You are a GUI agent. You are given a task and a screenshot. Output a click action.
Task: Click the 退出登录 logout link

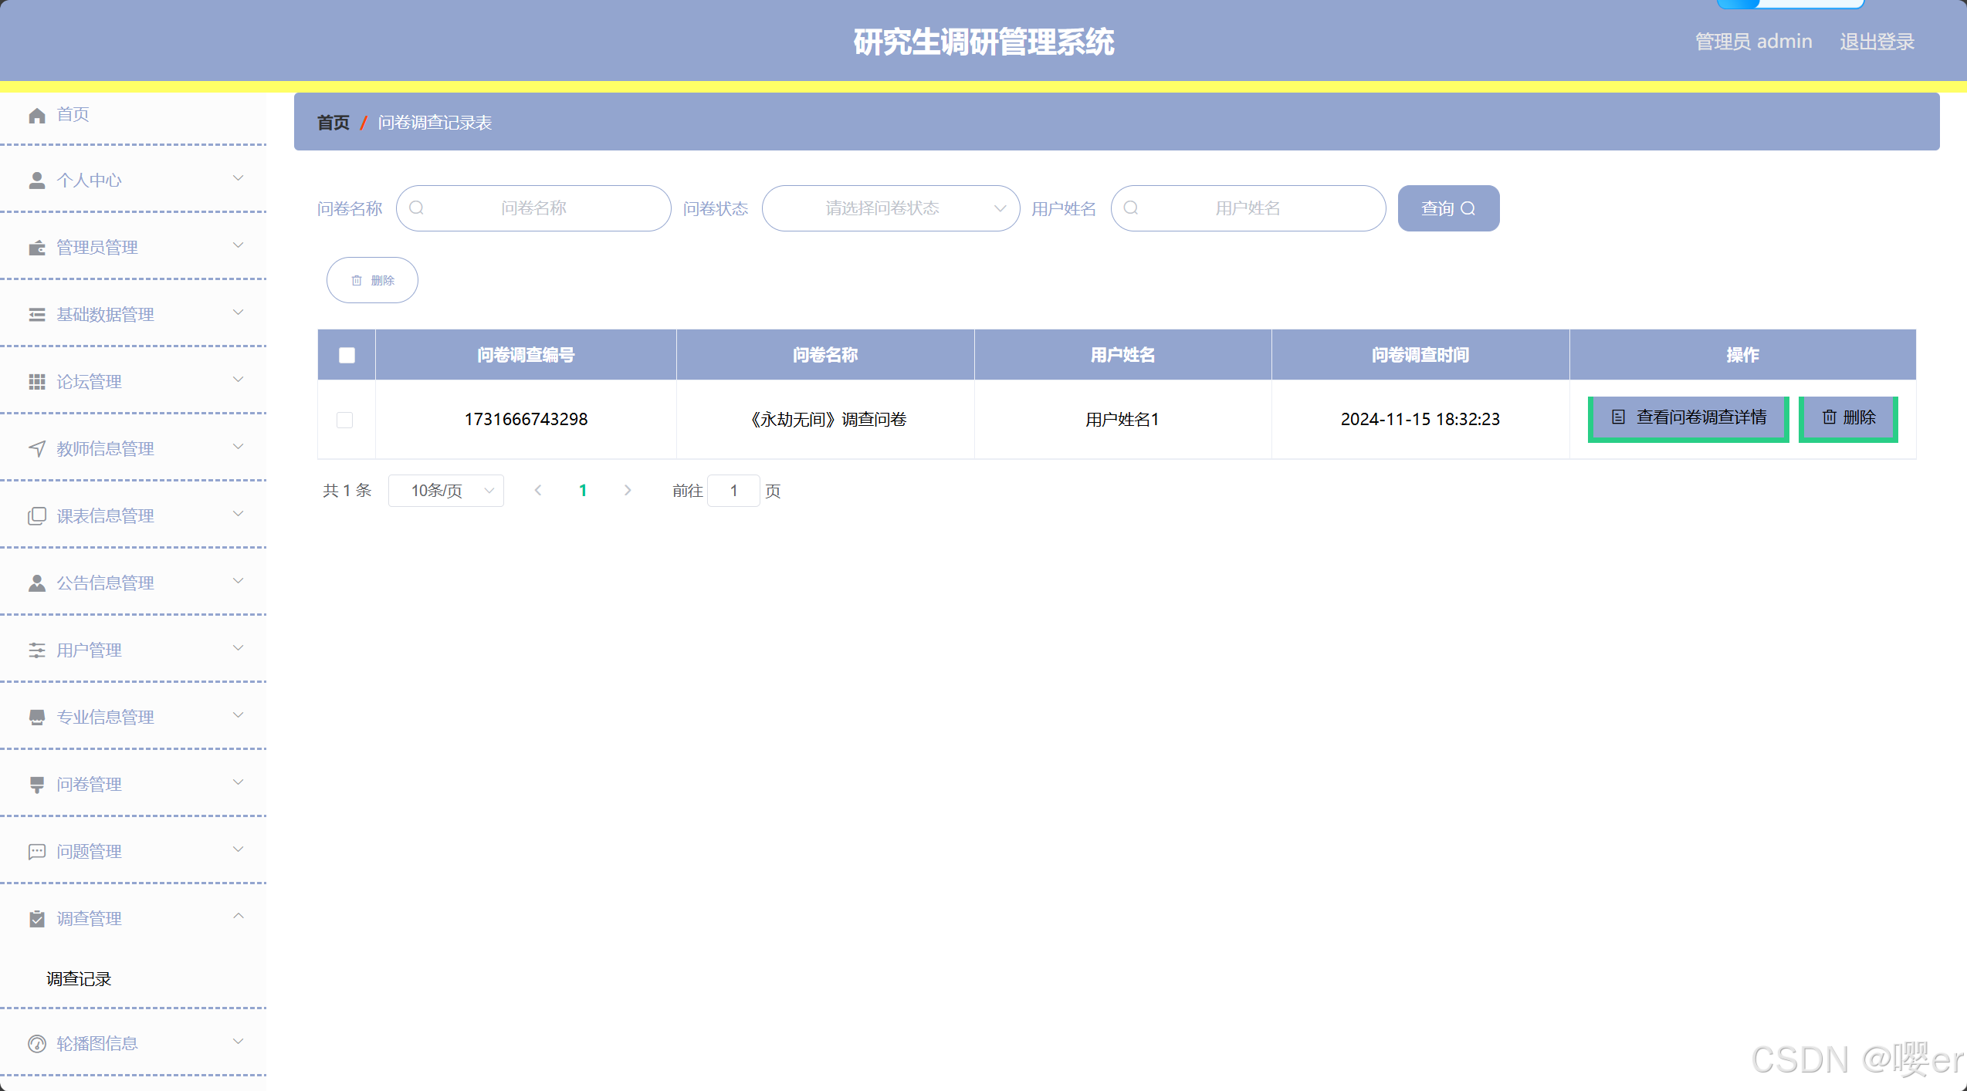pos(1877,42)
